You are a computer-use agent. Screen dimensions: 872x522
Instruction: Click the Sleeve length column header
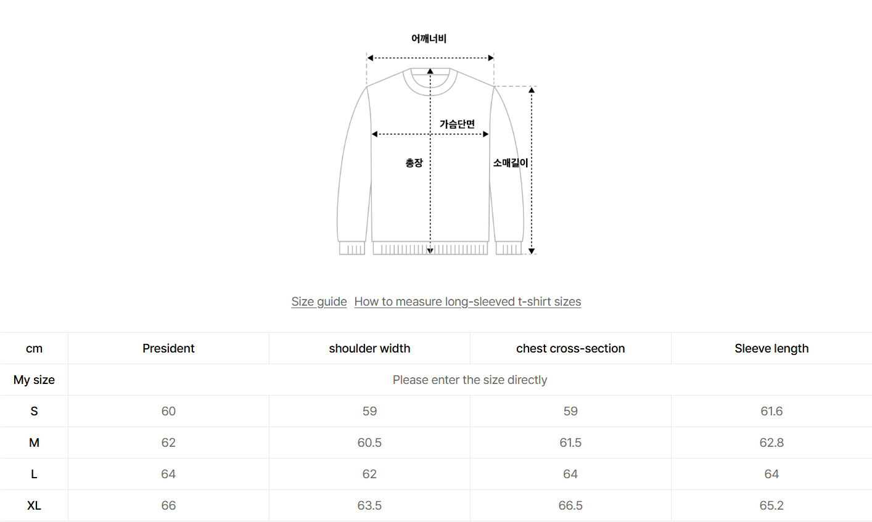[771, 348]
